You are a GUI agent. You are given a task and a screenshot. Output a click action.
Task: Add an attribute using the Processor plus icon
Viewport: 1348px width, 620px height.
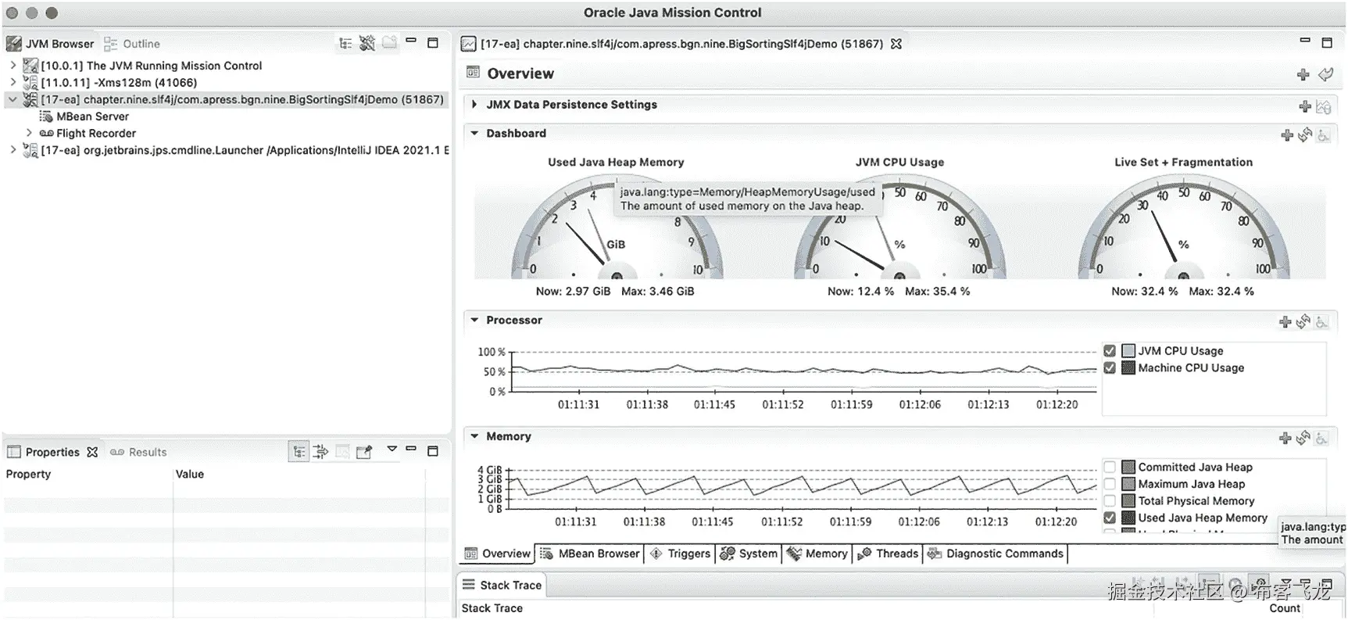1285,321
